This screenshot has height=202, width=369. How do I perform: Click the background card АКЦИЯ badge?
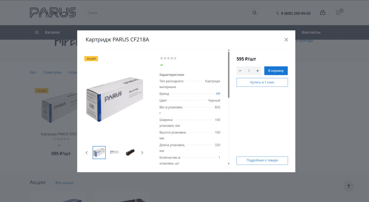[x=42, y=91]
